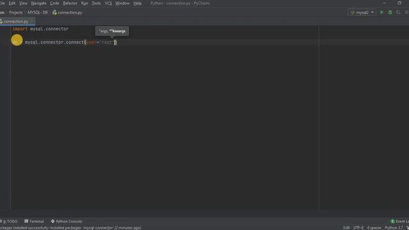409x230 pixels.
Task: Open the Edit menu
Action: [x=12, y=3]
